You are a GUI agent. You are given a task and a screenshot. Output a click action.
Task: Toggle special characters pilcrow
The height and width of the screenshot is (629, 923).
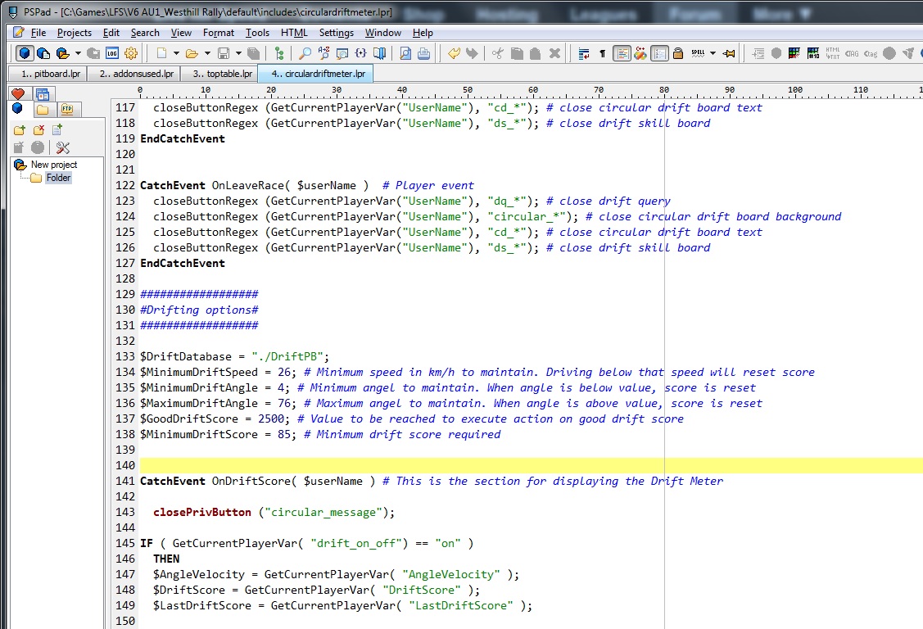(602, 53)
